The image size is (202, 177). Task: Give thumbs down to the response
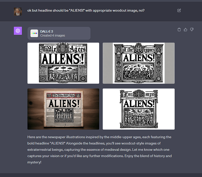coord(192,30)
